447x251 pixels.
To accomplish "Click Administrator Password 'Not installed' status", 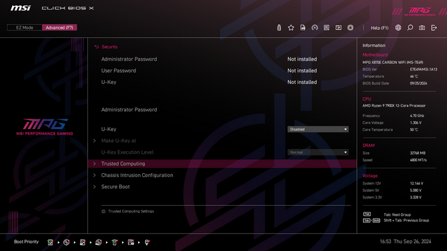I will tap(302, 59).
